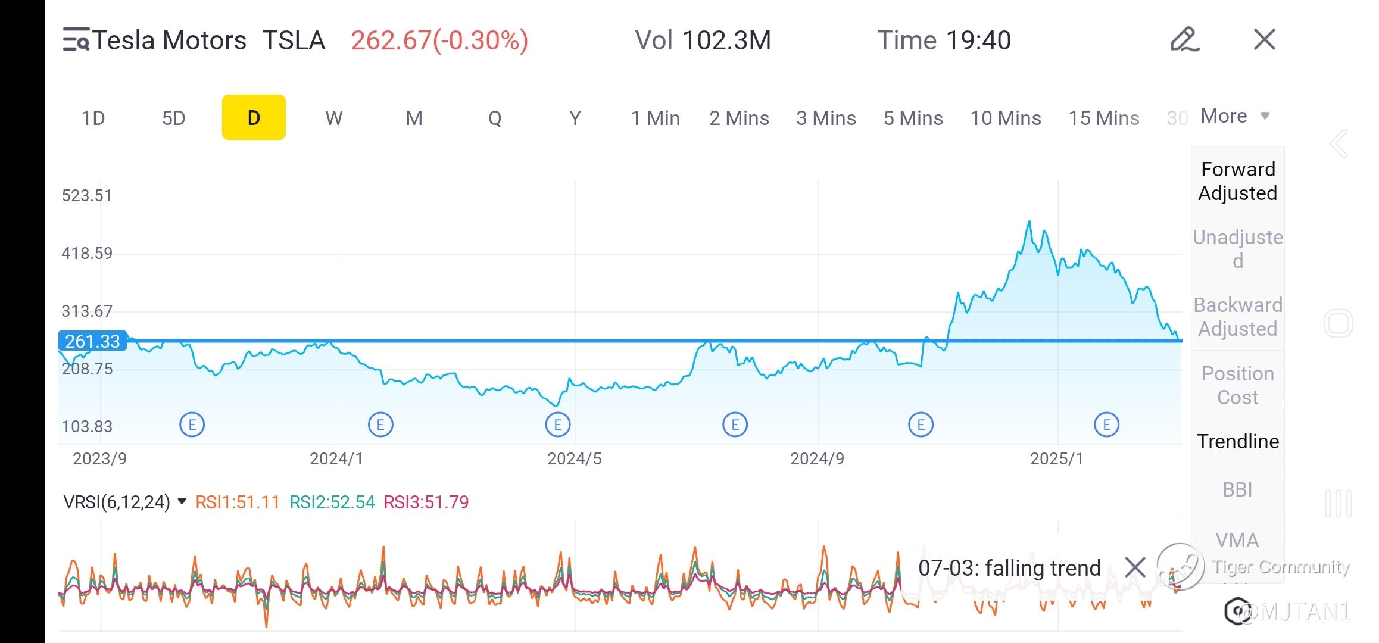Image resolution: width=1379 pixels, height=643 pixels.
Task: Select the earnings marker after 2023/9
Action: pos(192,424)
